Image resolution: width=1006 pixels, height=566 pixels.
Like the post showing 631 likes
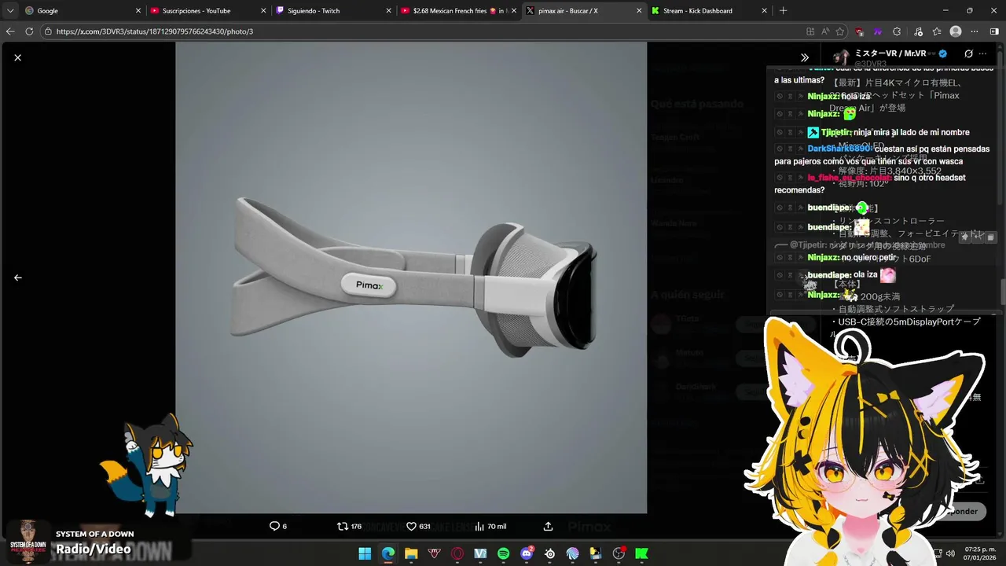click(418, 526)
